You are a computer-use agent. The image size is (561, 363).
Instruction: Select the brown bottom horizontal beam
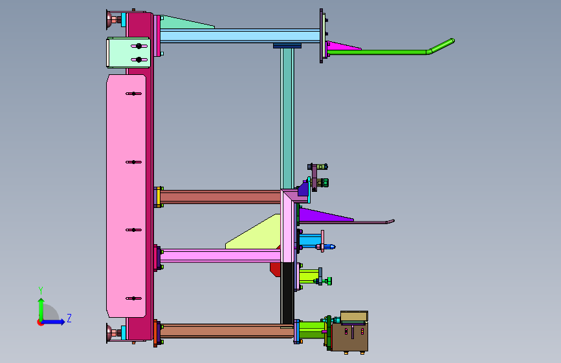coord(226,331)
